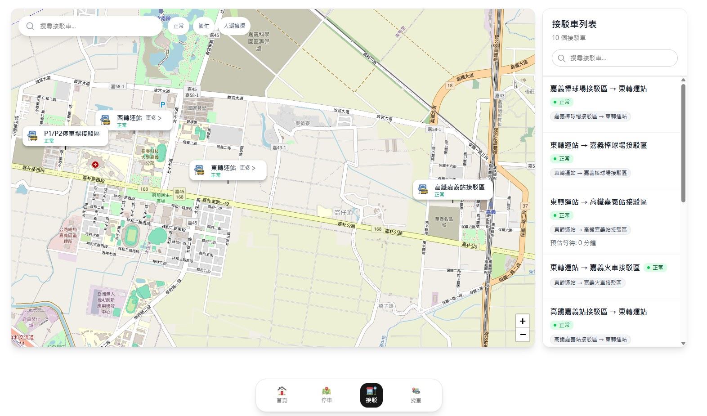Open the 東轉運站 → 嘉義火車接駁區 route item
Screen dimensions: 707x416
[595, 268]
